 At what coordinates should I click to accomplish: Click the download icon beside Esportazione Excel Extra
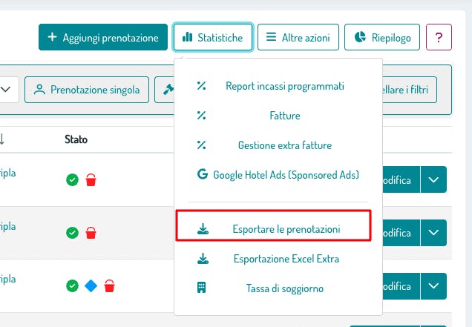[x=202, y=259]
